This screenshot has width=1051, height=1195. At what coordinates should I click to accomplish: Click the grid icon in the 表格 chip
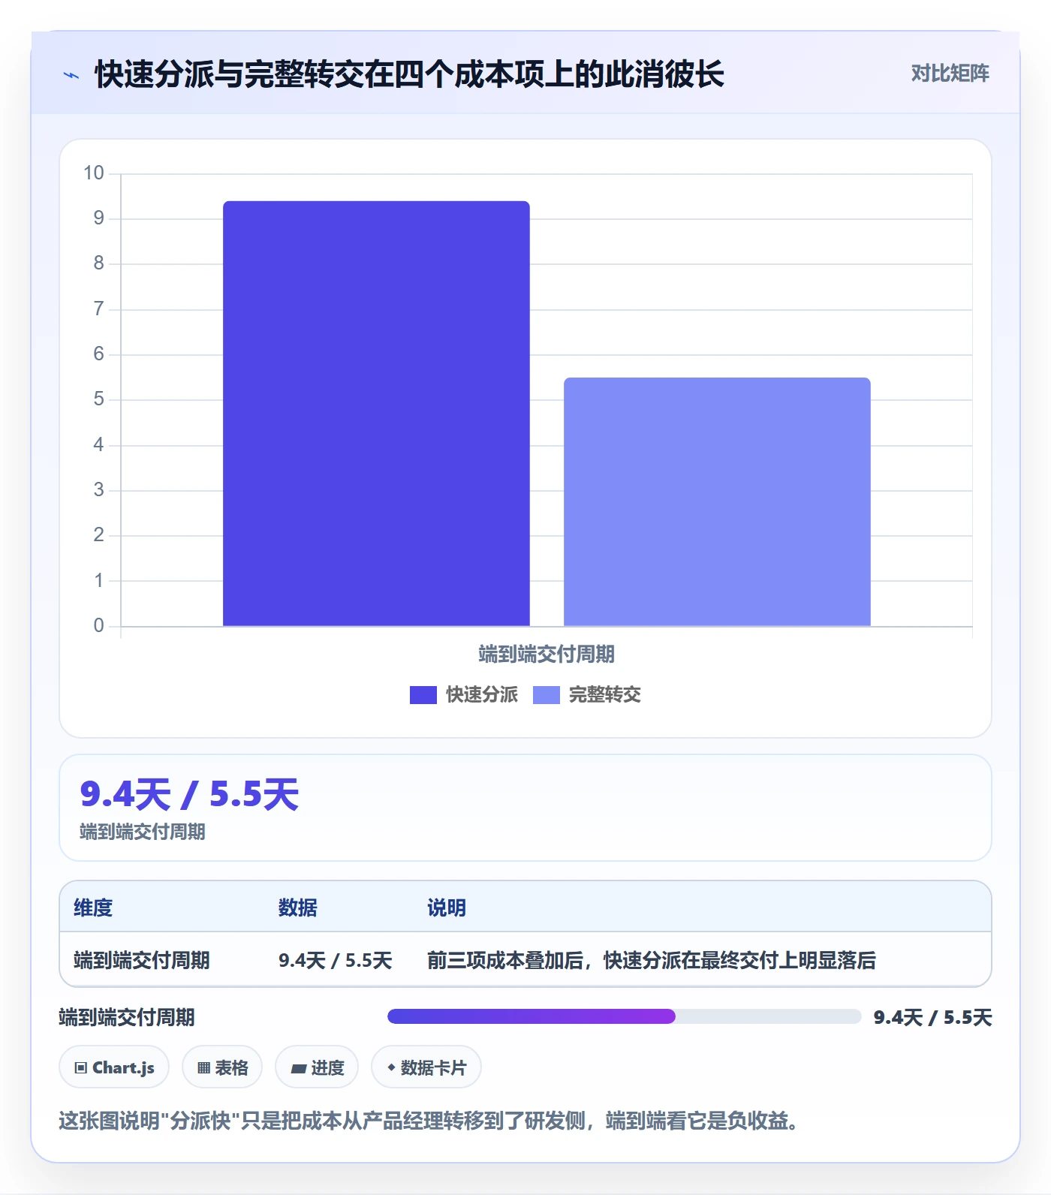coord(203,1067)
